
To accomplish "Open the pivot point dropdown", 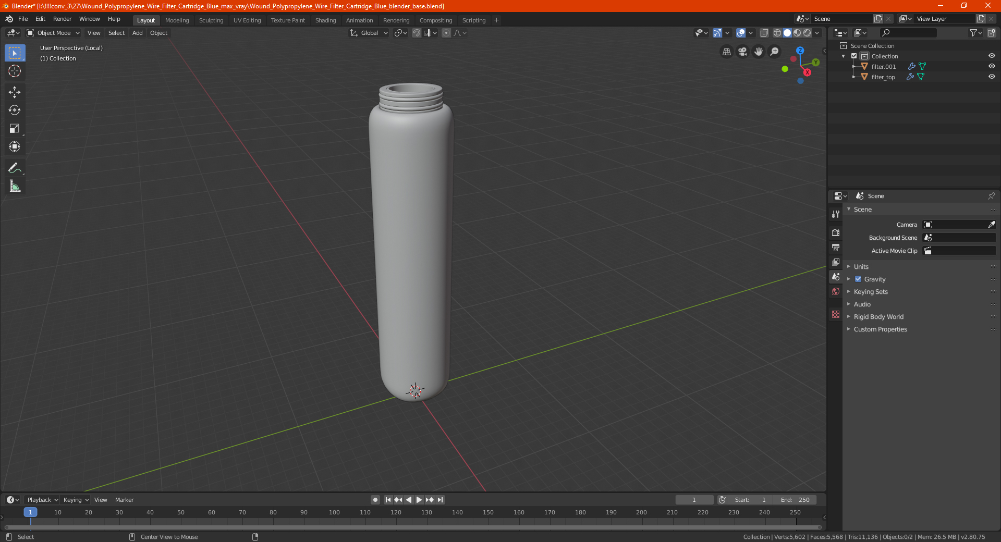I will 400,33.
